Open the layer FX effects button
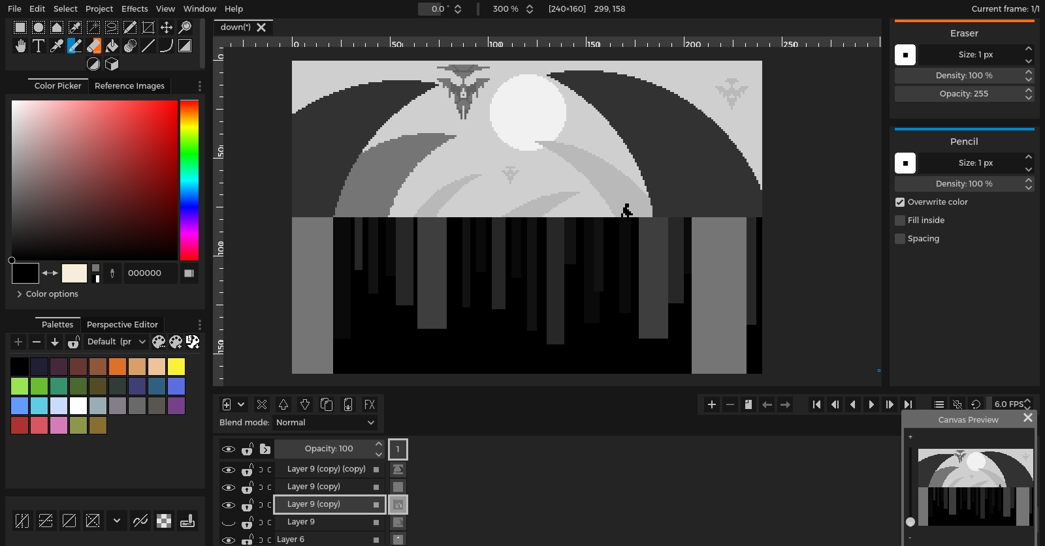This screenshot has width=1045, height=546. pos(369,404)
